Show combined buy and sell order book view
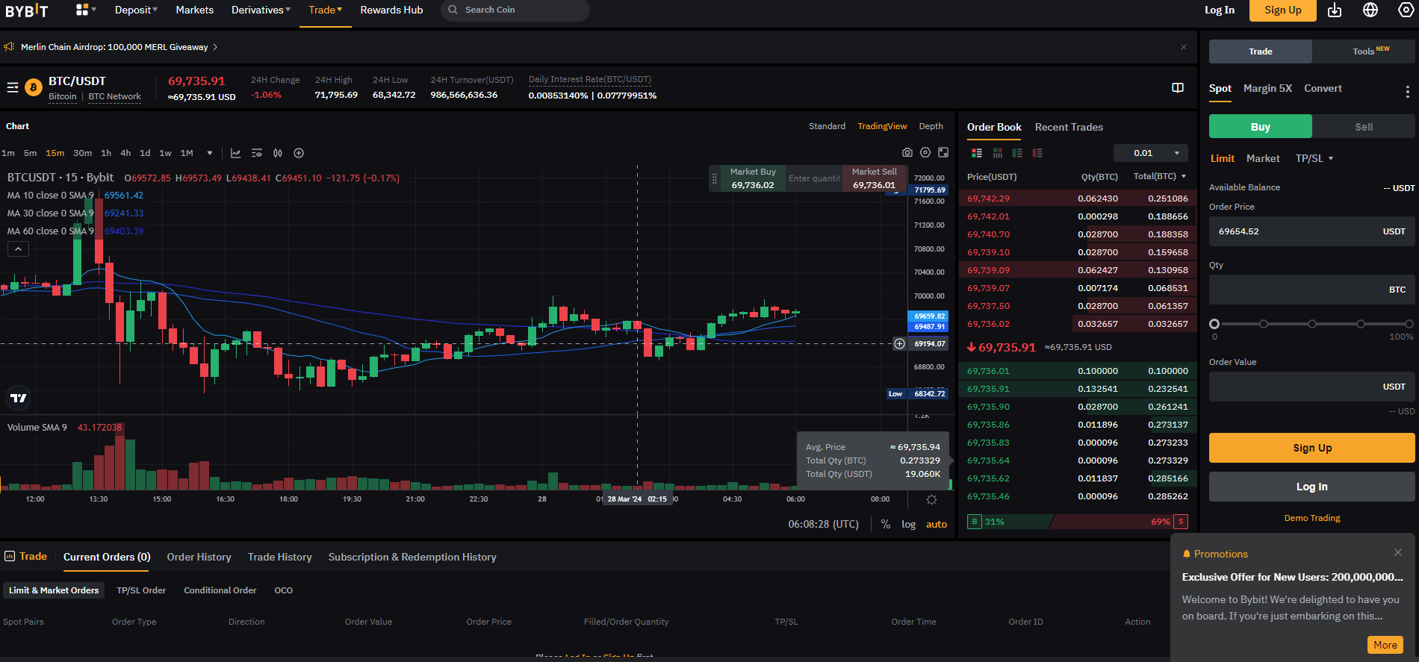This screenshot has height=662, width=1419. tap(977, 153)
